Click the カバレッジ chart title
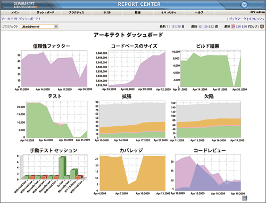The image size is (266, 203). click(x=131, y=150)
